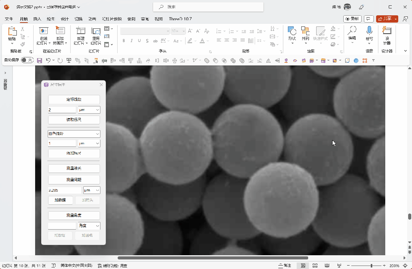Click the Paste clipboard icon
The width and height of the screenshot is (412, 269).
pos(12,31)
